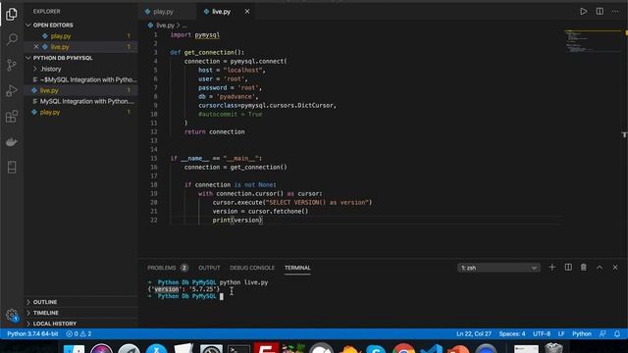Viewport: 628px width, 353px height.
Task: Open the Search view in activity bar
Action: (x=12, y=39)
